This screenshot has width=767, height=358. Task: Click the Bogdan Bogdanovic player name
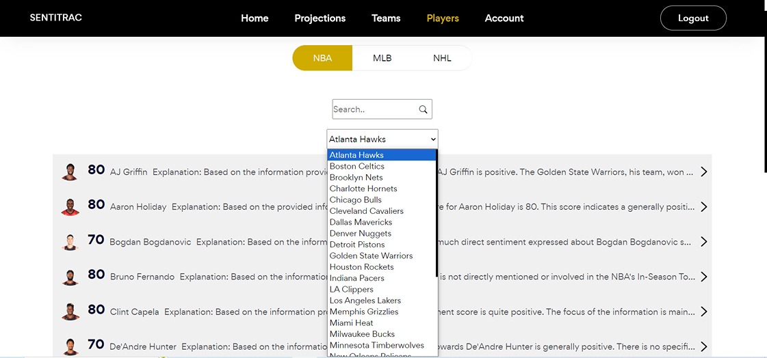151,243
